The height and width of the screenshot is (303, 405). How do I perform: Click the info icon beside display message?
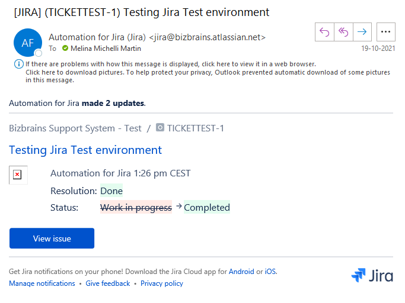(18, 64)
